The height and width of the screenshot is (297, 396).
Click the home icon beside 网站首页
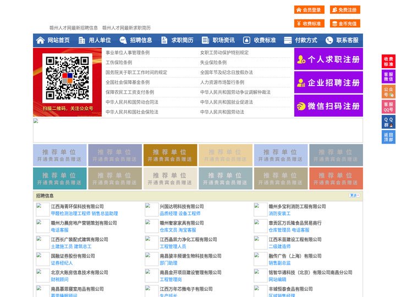pyautogui.click(x=40, y=40)
